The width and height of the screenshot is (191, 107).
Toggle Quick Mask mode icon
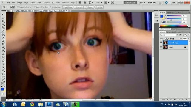[x=3, y=94]
